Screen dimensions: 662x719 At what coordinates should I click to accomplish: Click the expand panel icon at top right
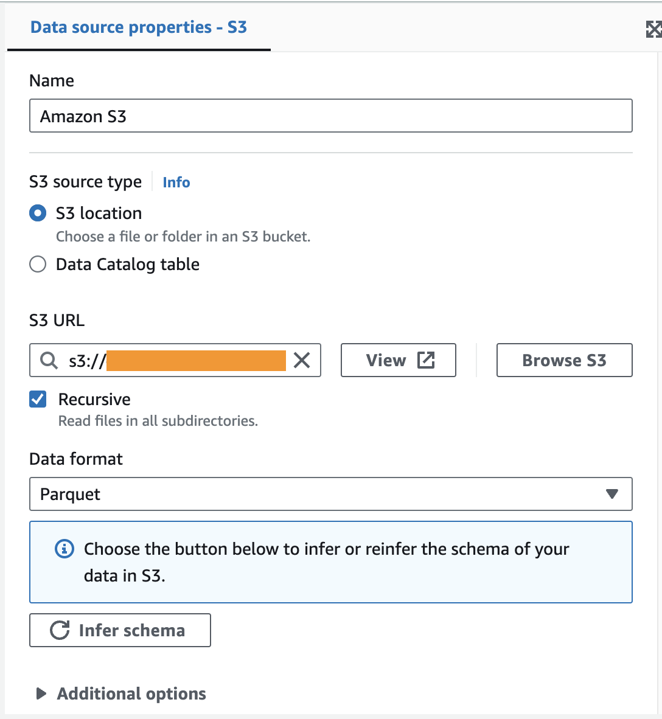click(x=654, y=29)
